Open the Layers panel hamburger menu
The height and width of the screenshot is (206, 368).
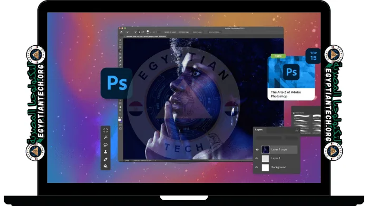coord(297,130)
